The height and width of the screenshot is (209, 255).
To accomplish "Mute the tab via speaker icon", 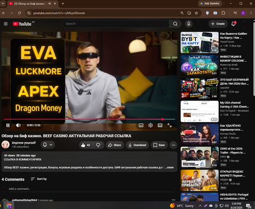I will [49, 4].
